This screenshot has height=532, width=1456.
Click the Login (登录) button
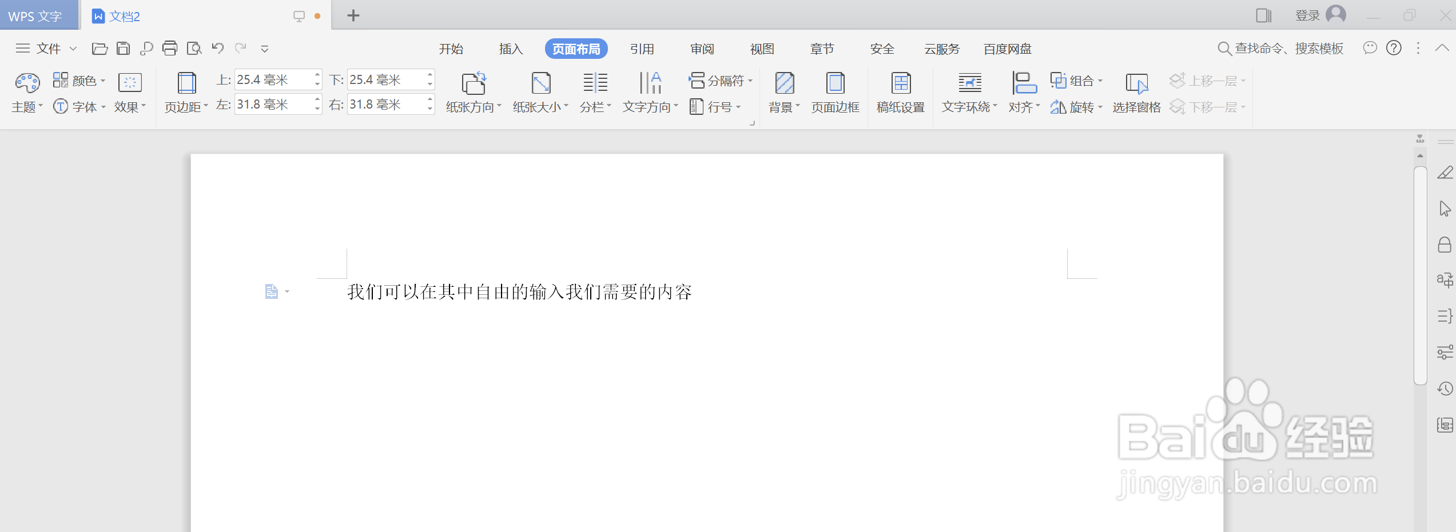(x=1320, y=15)
